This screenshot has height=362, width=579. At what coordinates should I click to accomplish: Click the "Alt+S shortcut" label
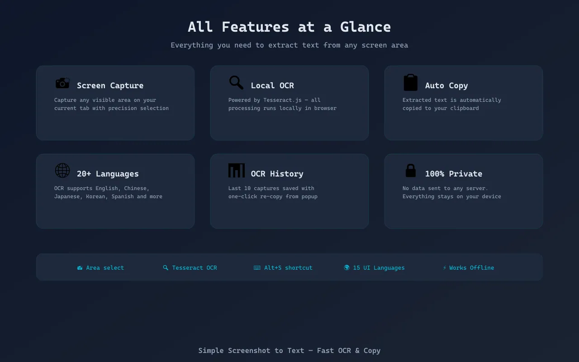288,268
